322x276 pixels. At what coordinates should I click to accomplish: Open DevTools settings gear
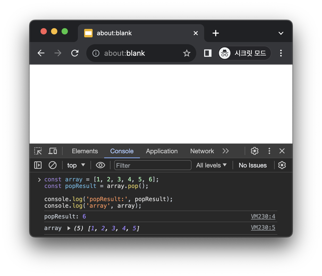click(255, 151)
